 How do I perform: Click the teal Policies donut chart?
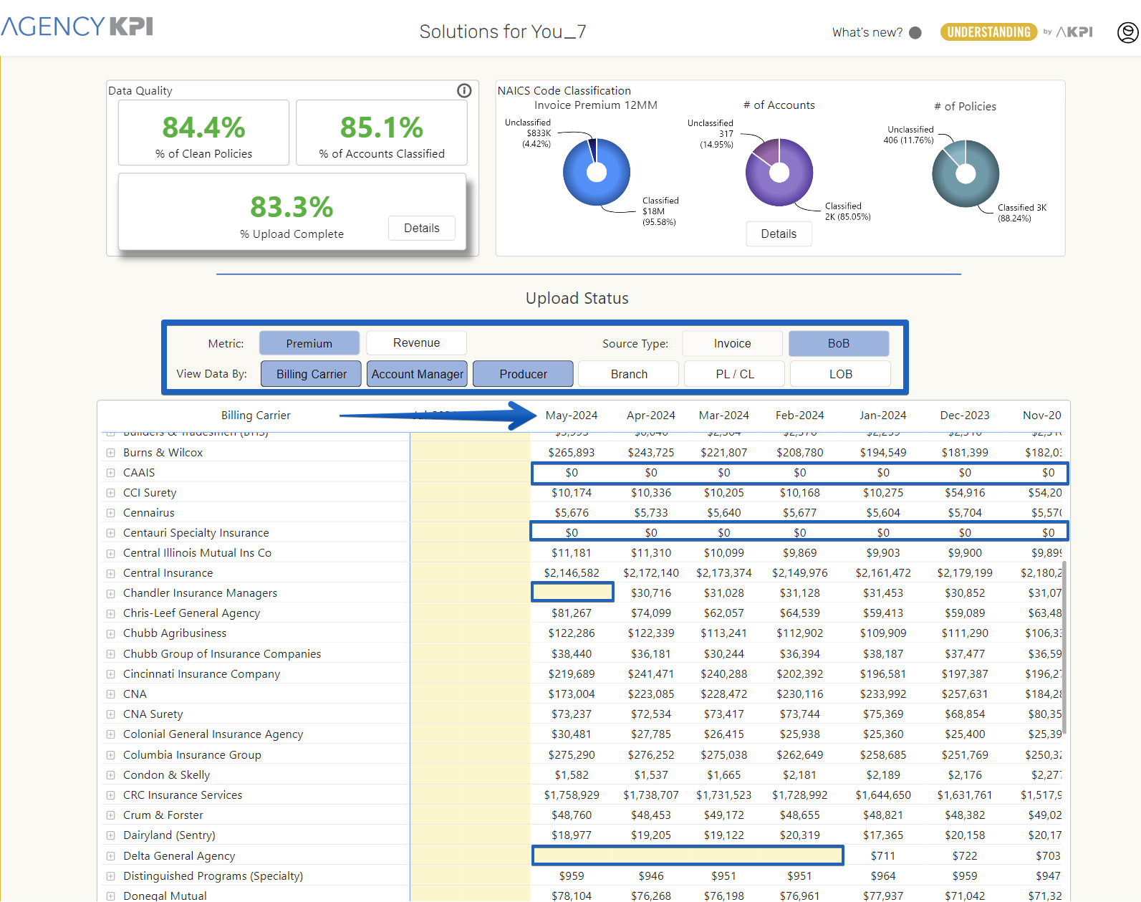(965, 173)
